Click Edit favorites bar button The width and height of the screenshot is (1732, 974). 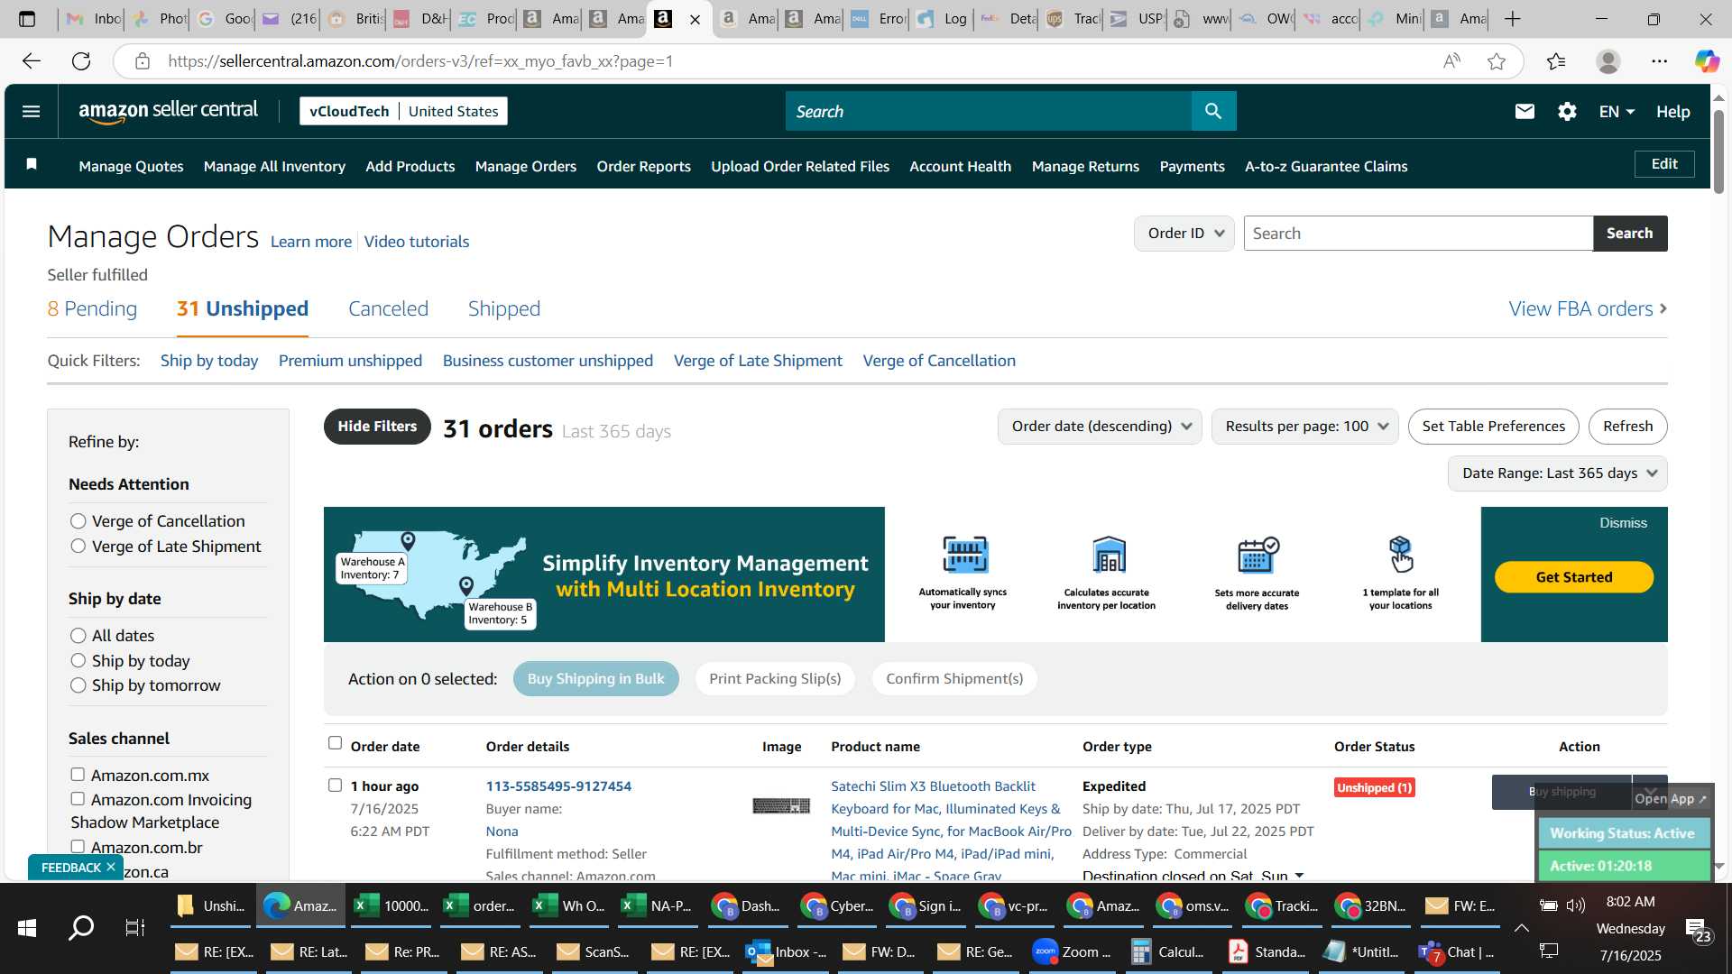[1664, 164]
